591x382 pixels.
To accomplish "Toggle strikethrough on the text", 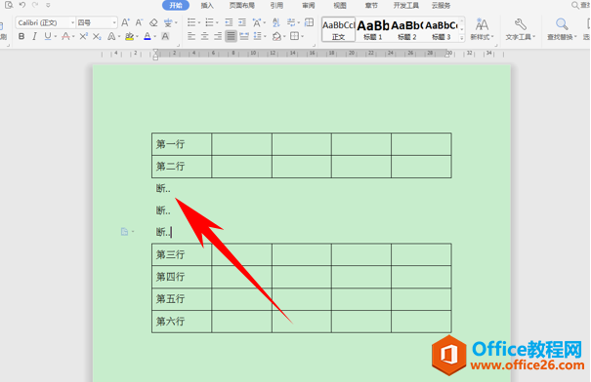I will 66,36.
